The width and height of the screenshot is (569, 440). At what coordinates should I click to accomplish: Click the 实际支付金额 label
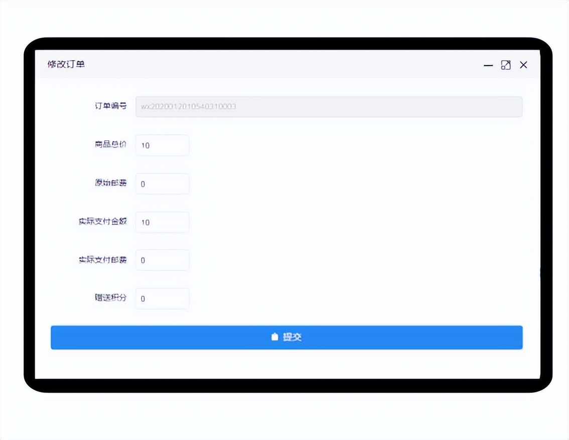[x=103, y=222]
